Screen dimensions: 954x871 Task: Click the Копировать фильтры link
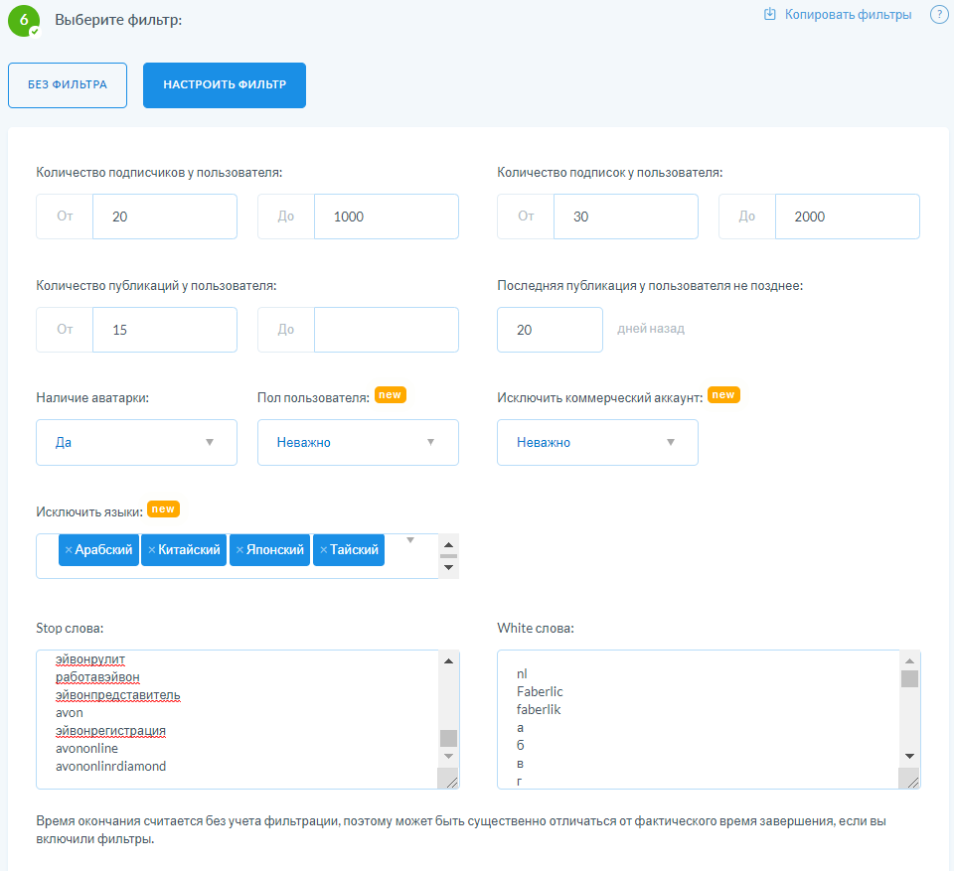[x=848, y=15]
